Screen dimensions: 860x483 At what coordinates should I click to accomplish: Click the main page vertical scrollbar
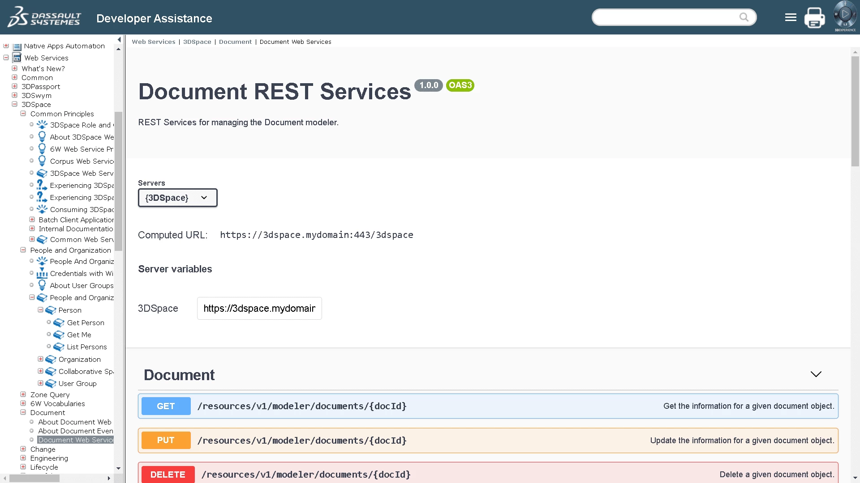(x=855, y=112)
